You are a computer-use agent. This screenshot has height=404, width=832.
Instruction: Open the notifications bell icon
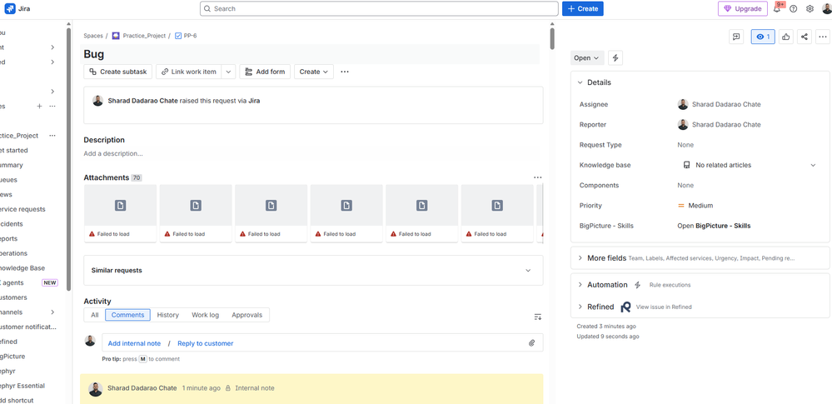(x=777, y=9)
